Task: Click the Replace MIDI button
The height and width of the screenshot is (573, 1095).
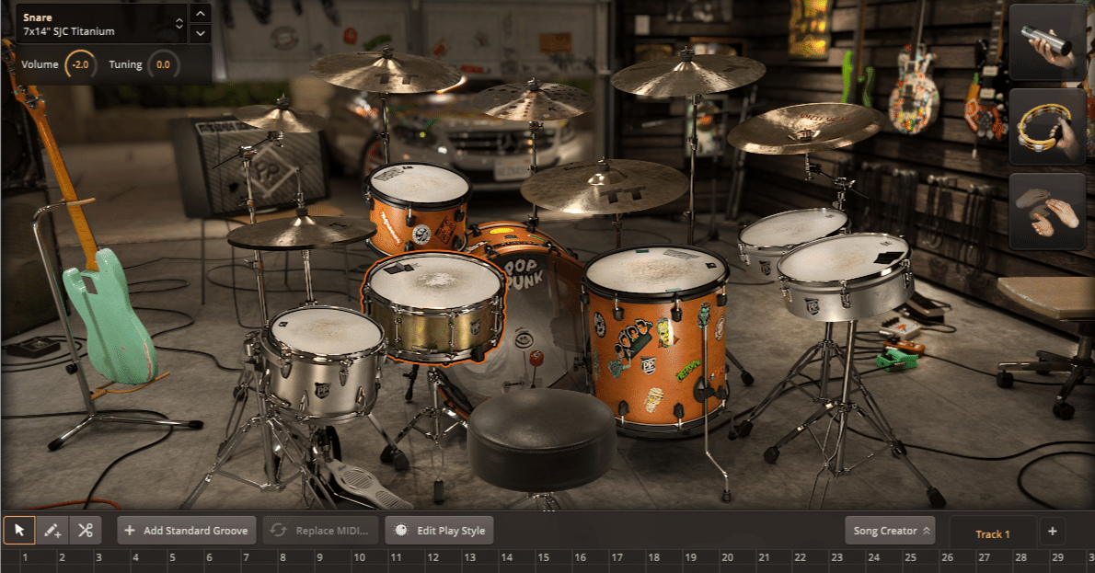Action: pos(320,531)
